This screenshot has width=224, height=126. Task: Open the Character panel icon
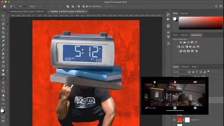(168, 33)
